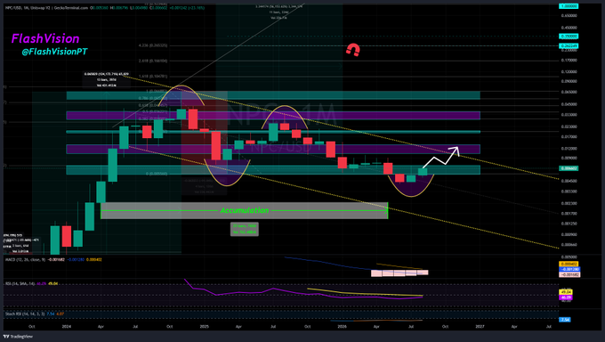This screenshot has height=342, width=605.
Task: Click the 0.350000 cyan price label
Action: [569, 37]
